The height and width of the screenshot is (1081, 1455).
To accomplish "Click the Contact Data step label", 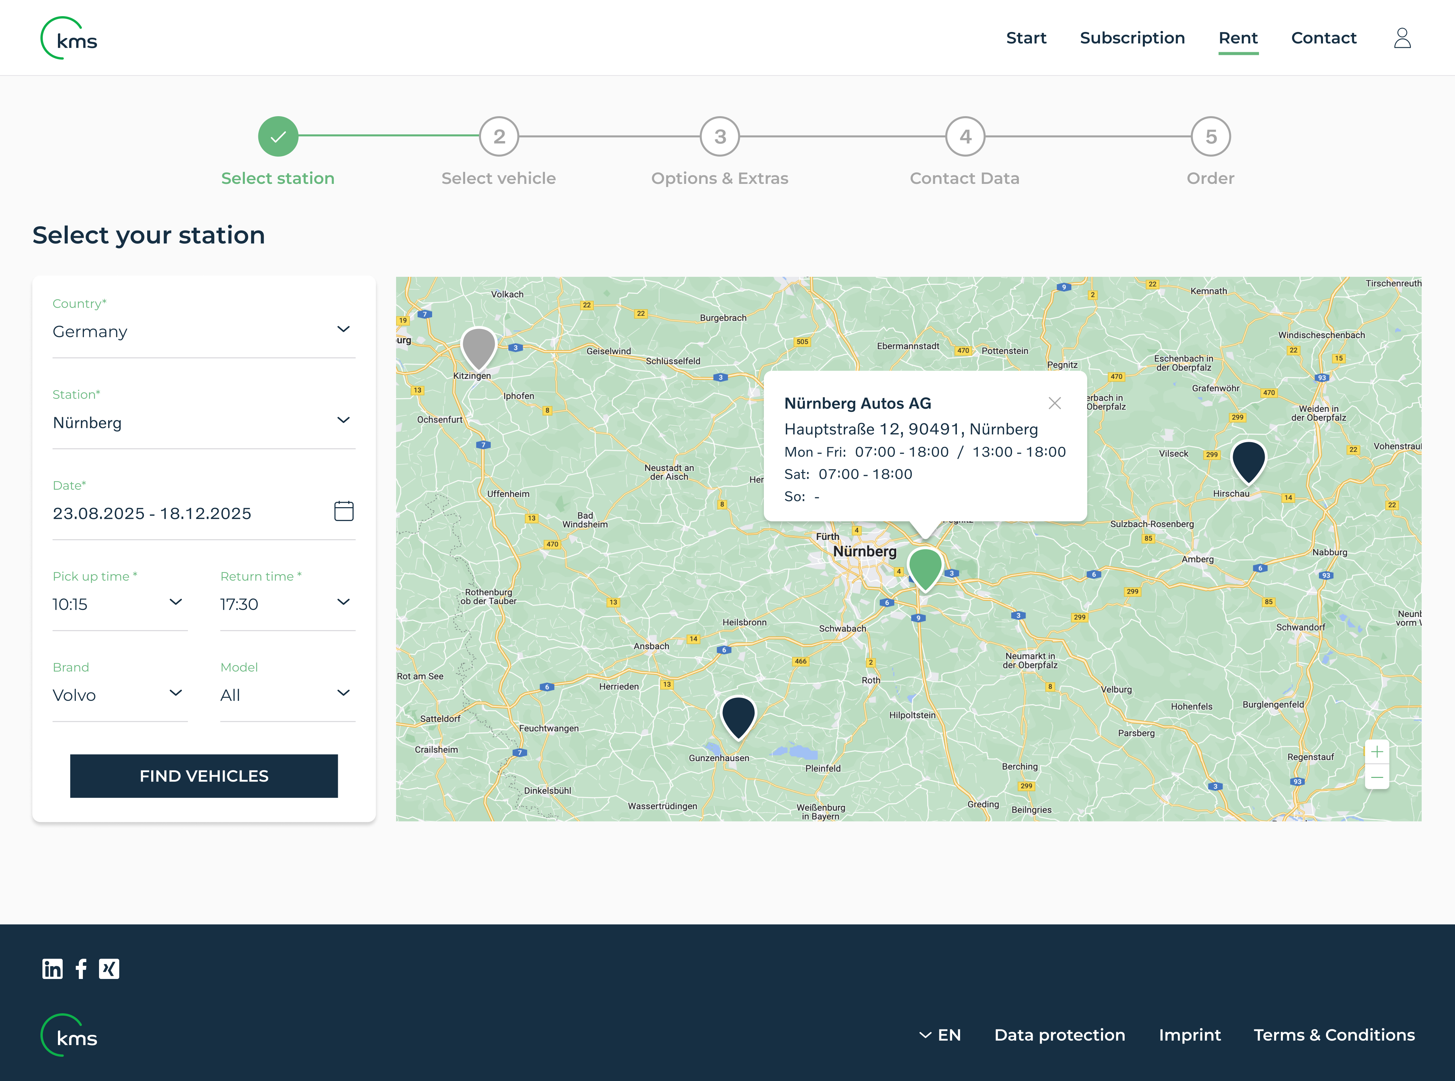I will click(965, 178).
